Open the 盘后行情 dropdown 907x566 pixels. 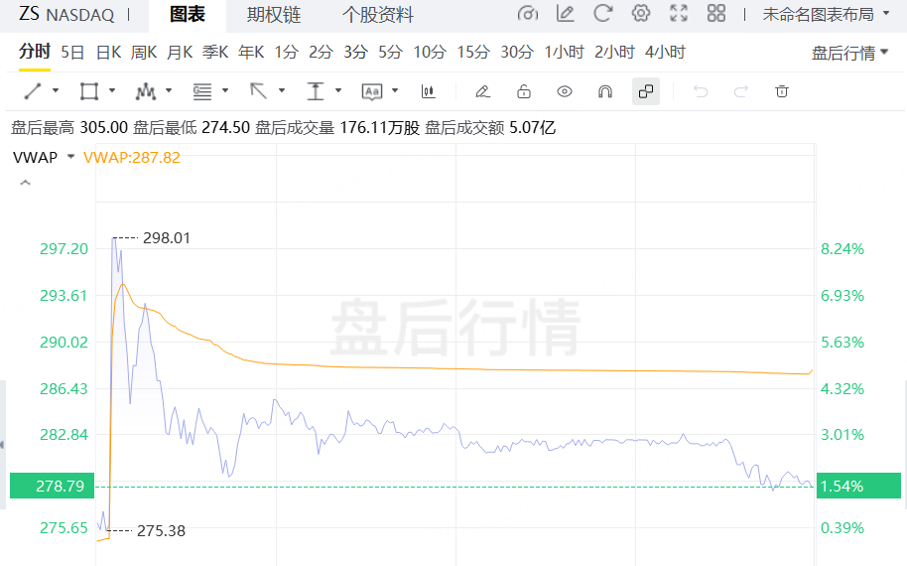pyautogui.click(x=849, y=53)
